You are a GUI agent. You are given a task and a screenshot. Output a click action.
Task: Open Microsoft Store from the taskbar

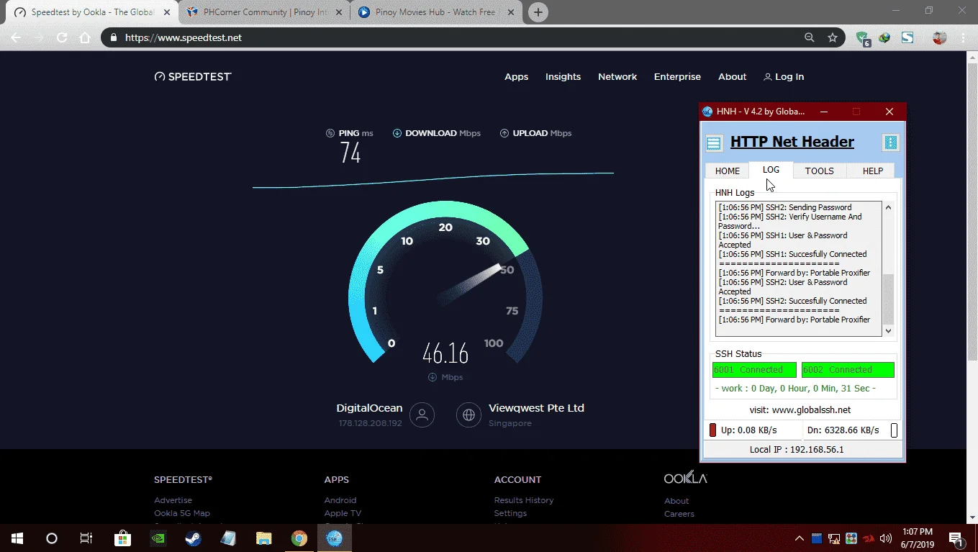coord(122,538)
